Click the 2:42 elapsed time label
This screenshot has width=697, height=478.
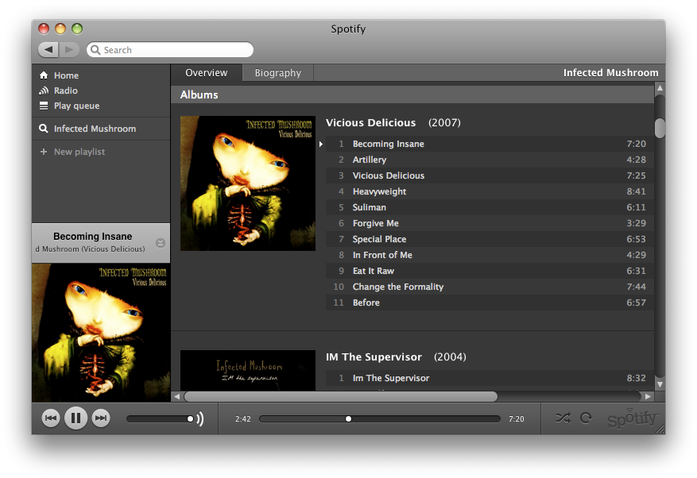(243, 419)
